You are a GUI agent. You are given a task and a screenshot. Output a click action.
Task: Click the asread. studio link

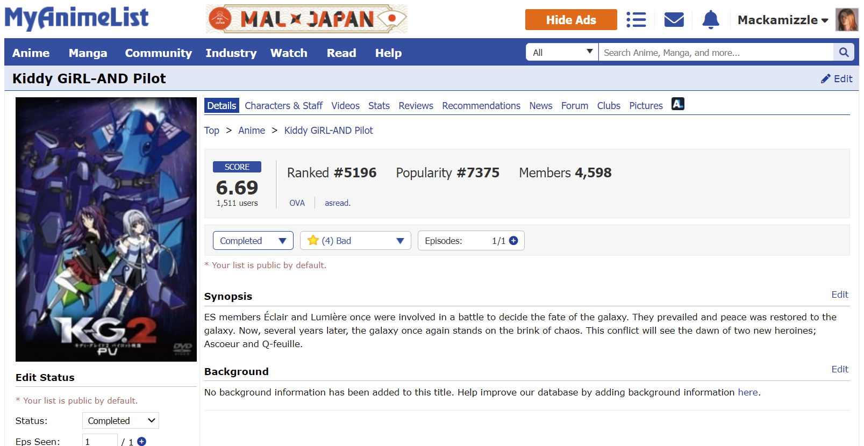(x=338, y=203)
